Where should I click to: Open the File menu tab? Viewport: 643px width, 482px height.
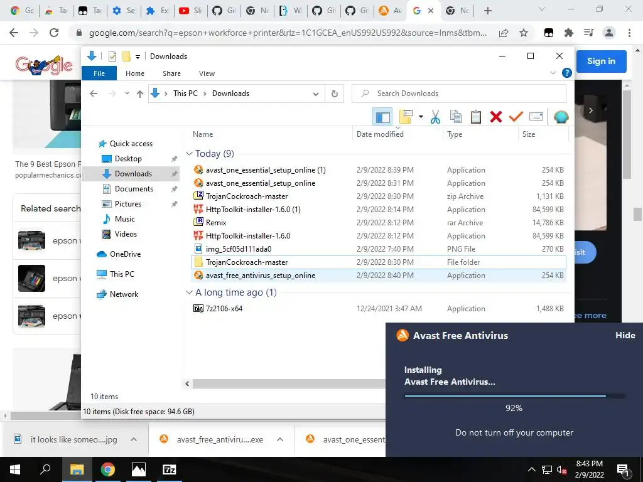(99, 73)
